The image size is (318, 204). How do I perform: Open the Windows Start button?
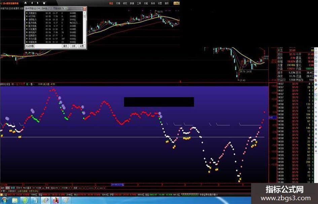[4, 200]
